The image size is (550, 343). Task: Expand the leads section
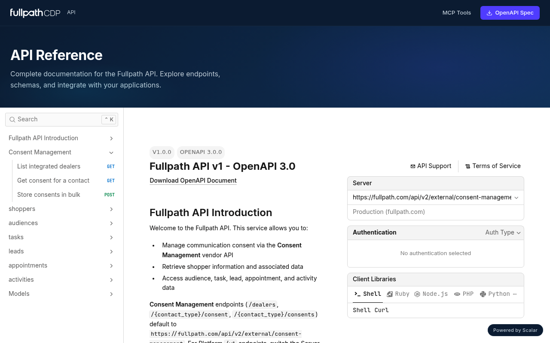click(x=111, y=251)
